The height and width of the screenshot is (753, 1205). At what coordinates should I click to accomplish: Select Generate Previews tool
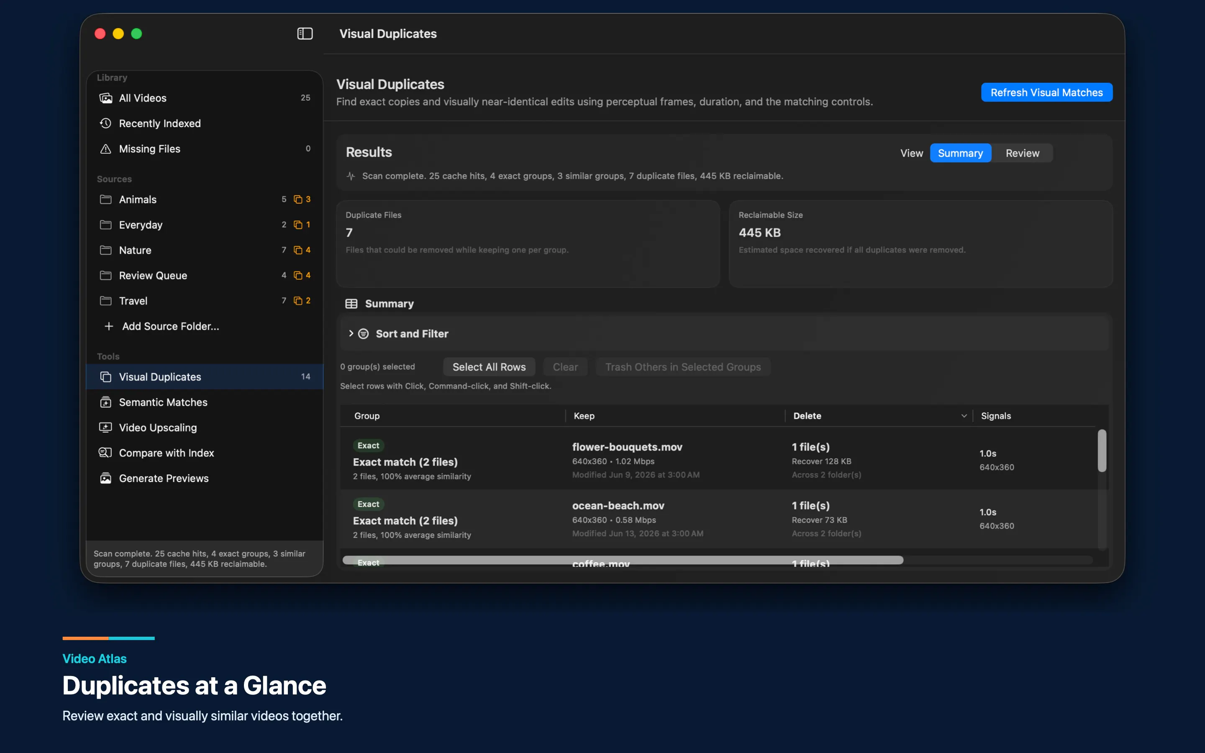click(x=205, y=478)
